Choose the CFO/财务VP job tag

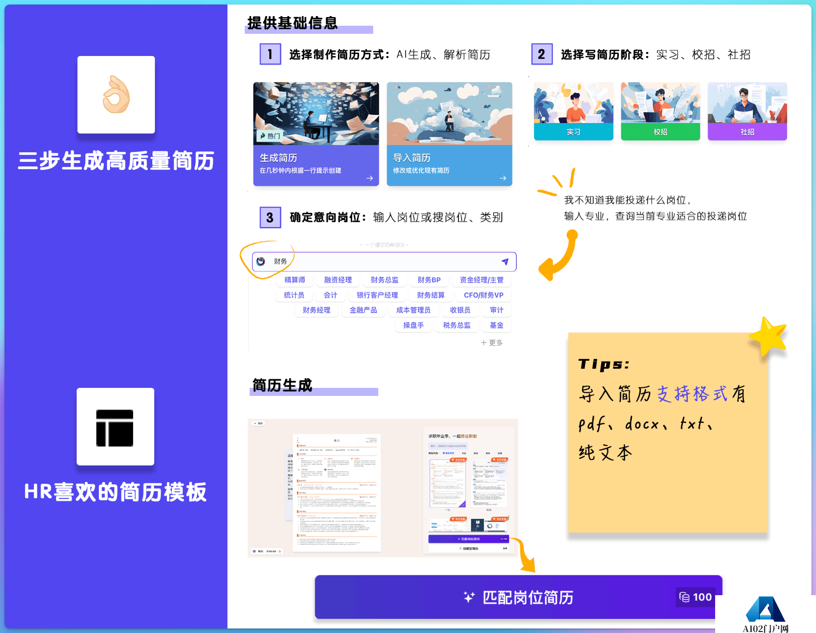[484, 295]
